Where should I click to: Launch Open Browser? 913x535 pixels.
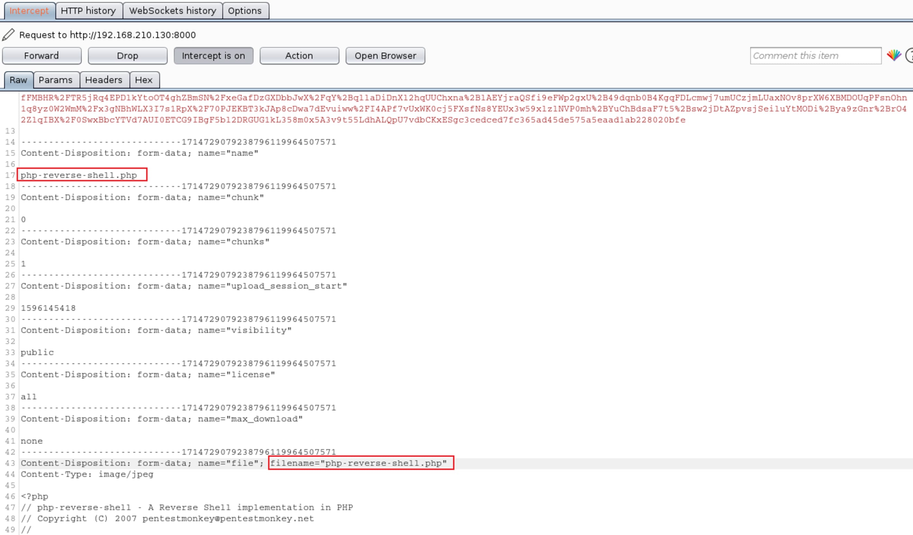coord(385,56)
